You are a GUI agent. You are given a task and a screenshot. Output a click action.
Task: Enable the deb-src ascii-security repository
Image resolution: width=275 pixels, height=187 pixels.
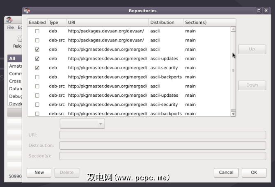[37, 105]
